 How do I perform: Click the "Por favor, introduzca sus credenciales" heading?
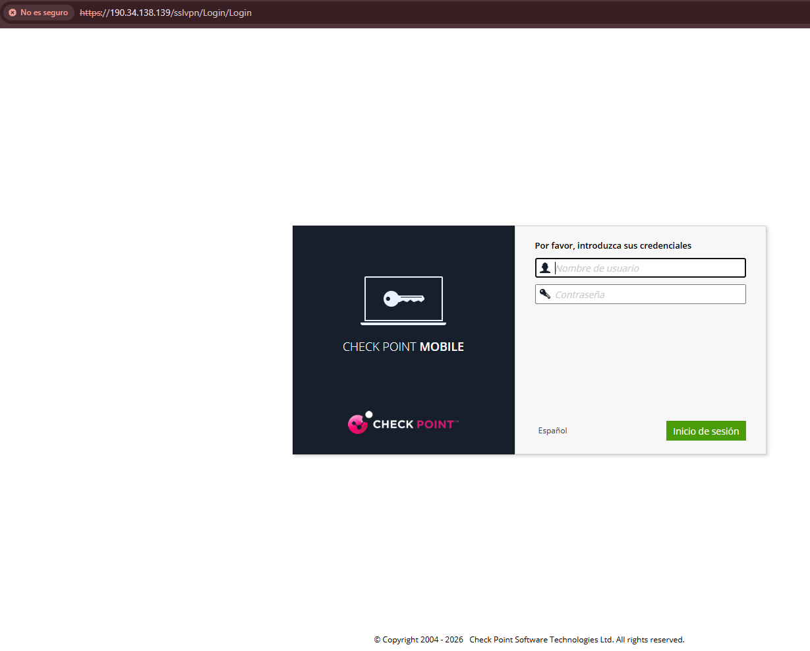613,245
